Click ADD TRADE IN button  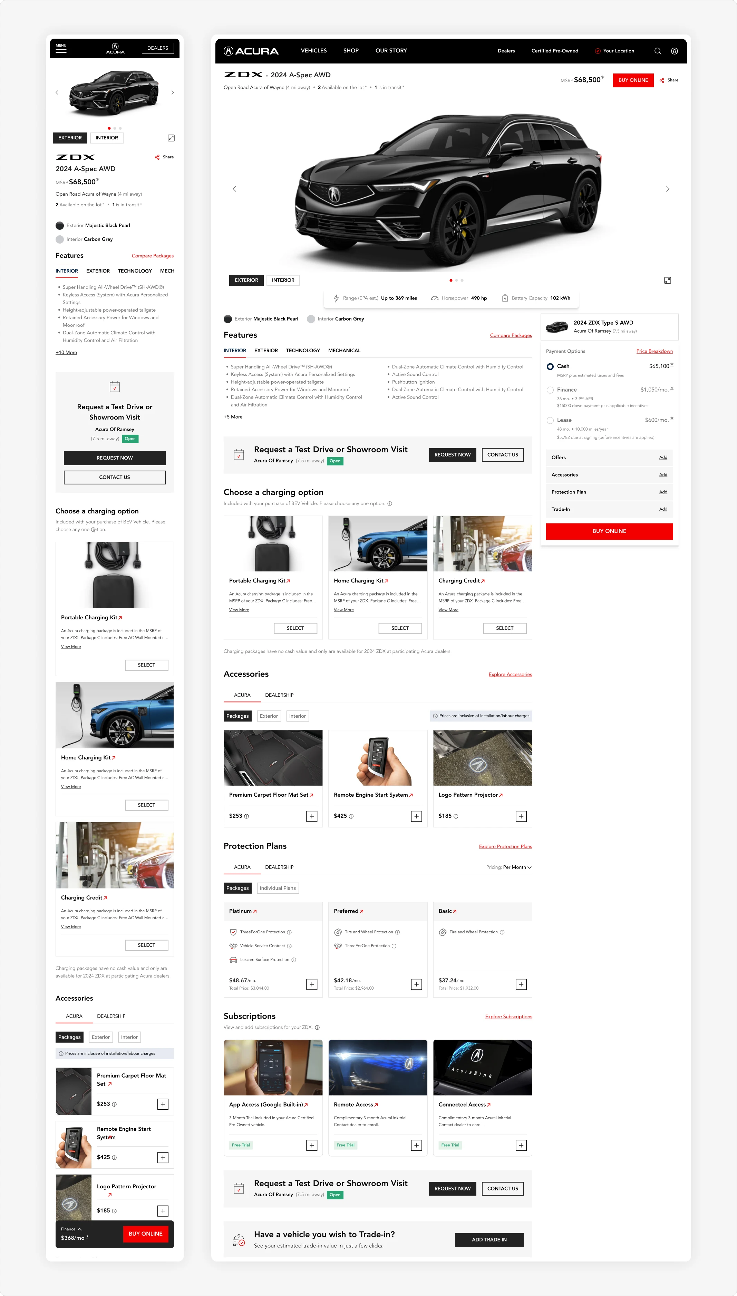(x=489, y=1240)
